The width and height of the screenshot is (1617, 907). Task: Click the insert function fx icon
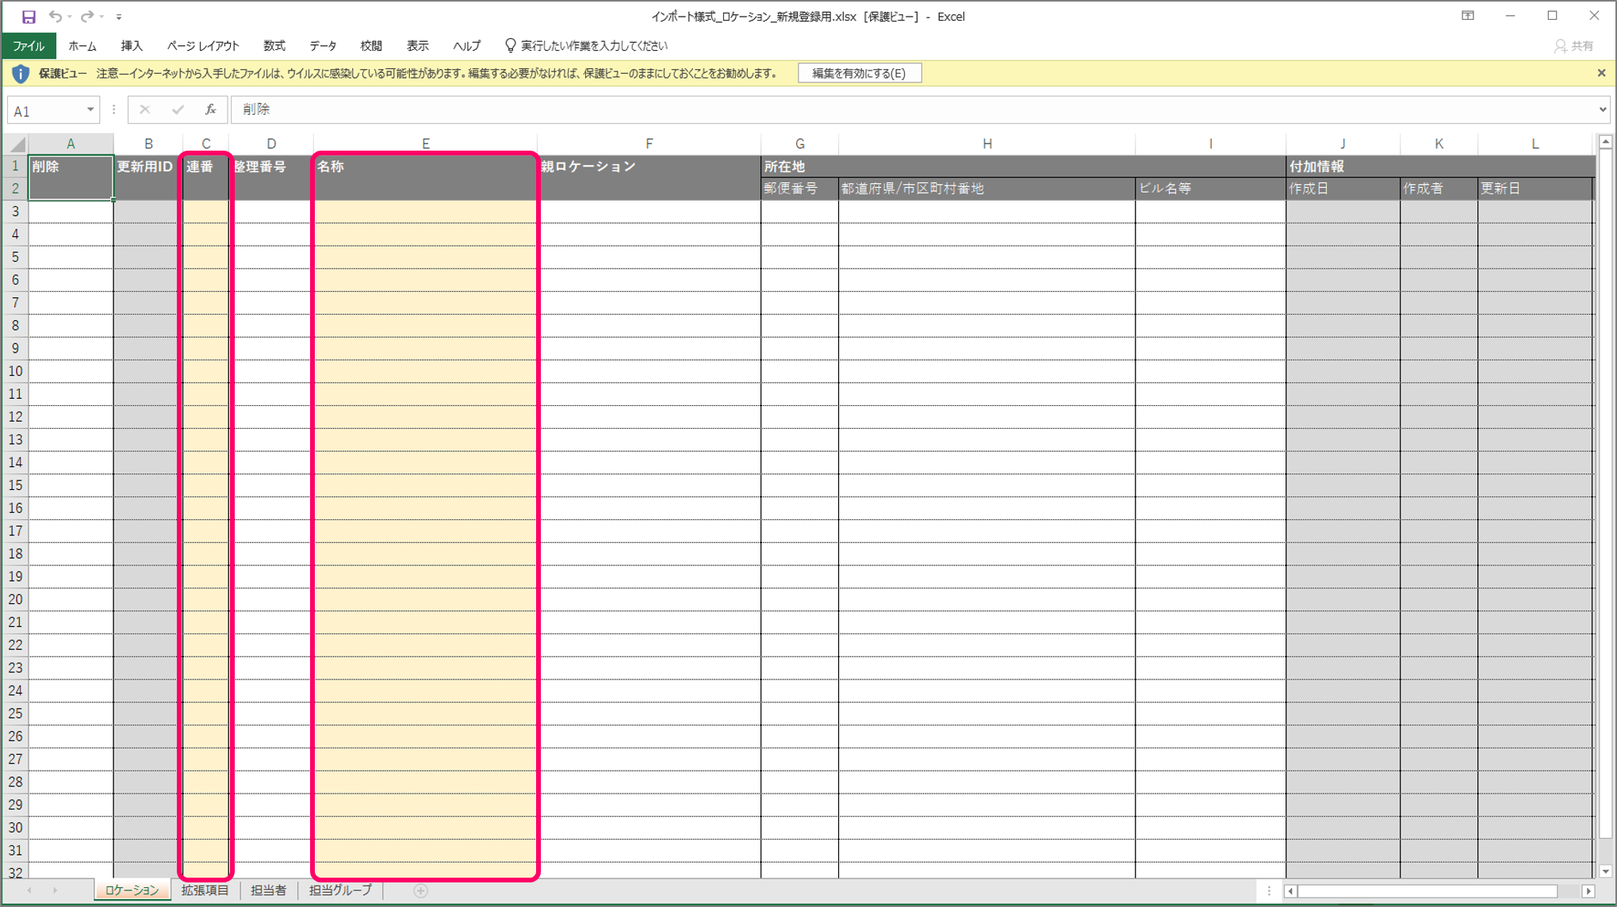[x=210, y=109]
